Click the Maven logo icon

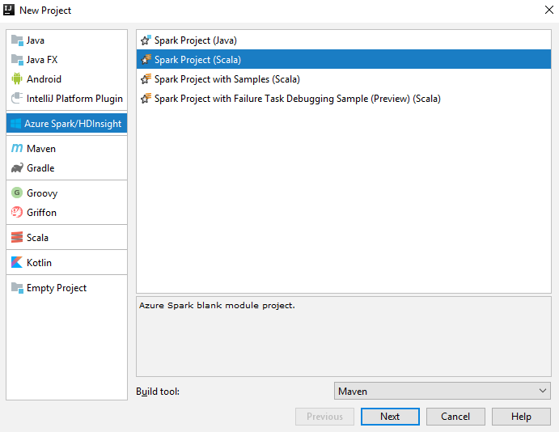pyautogui.click(x=17, y=149)
